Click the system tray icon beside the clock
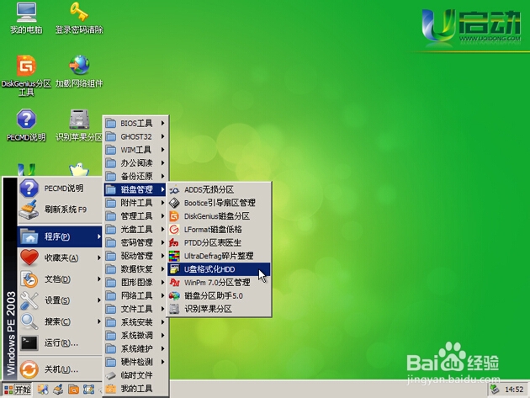The image size is (530, 398). click(495, 390)
